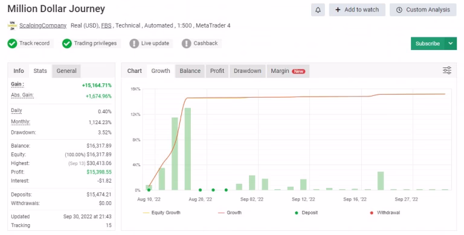The width and height of the screenshot is (464, 235).
Task: Click the Live update status badge
Action: (151, 43)
